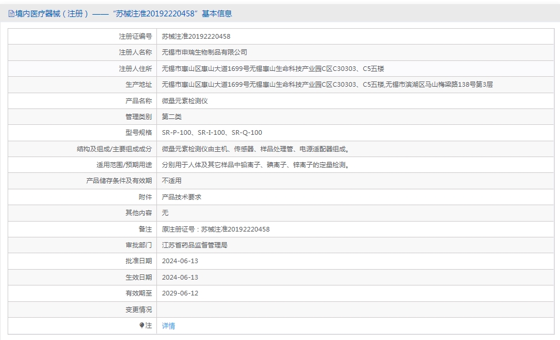Click the 产品名称 label
The height and width of the screenshot is (340, 560).
[x=139, y=101]
